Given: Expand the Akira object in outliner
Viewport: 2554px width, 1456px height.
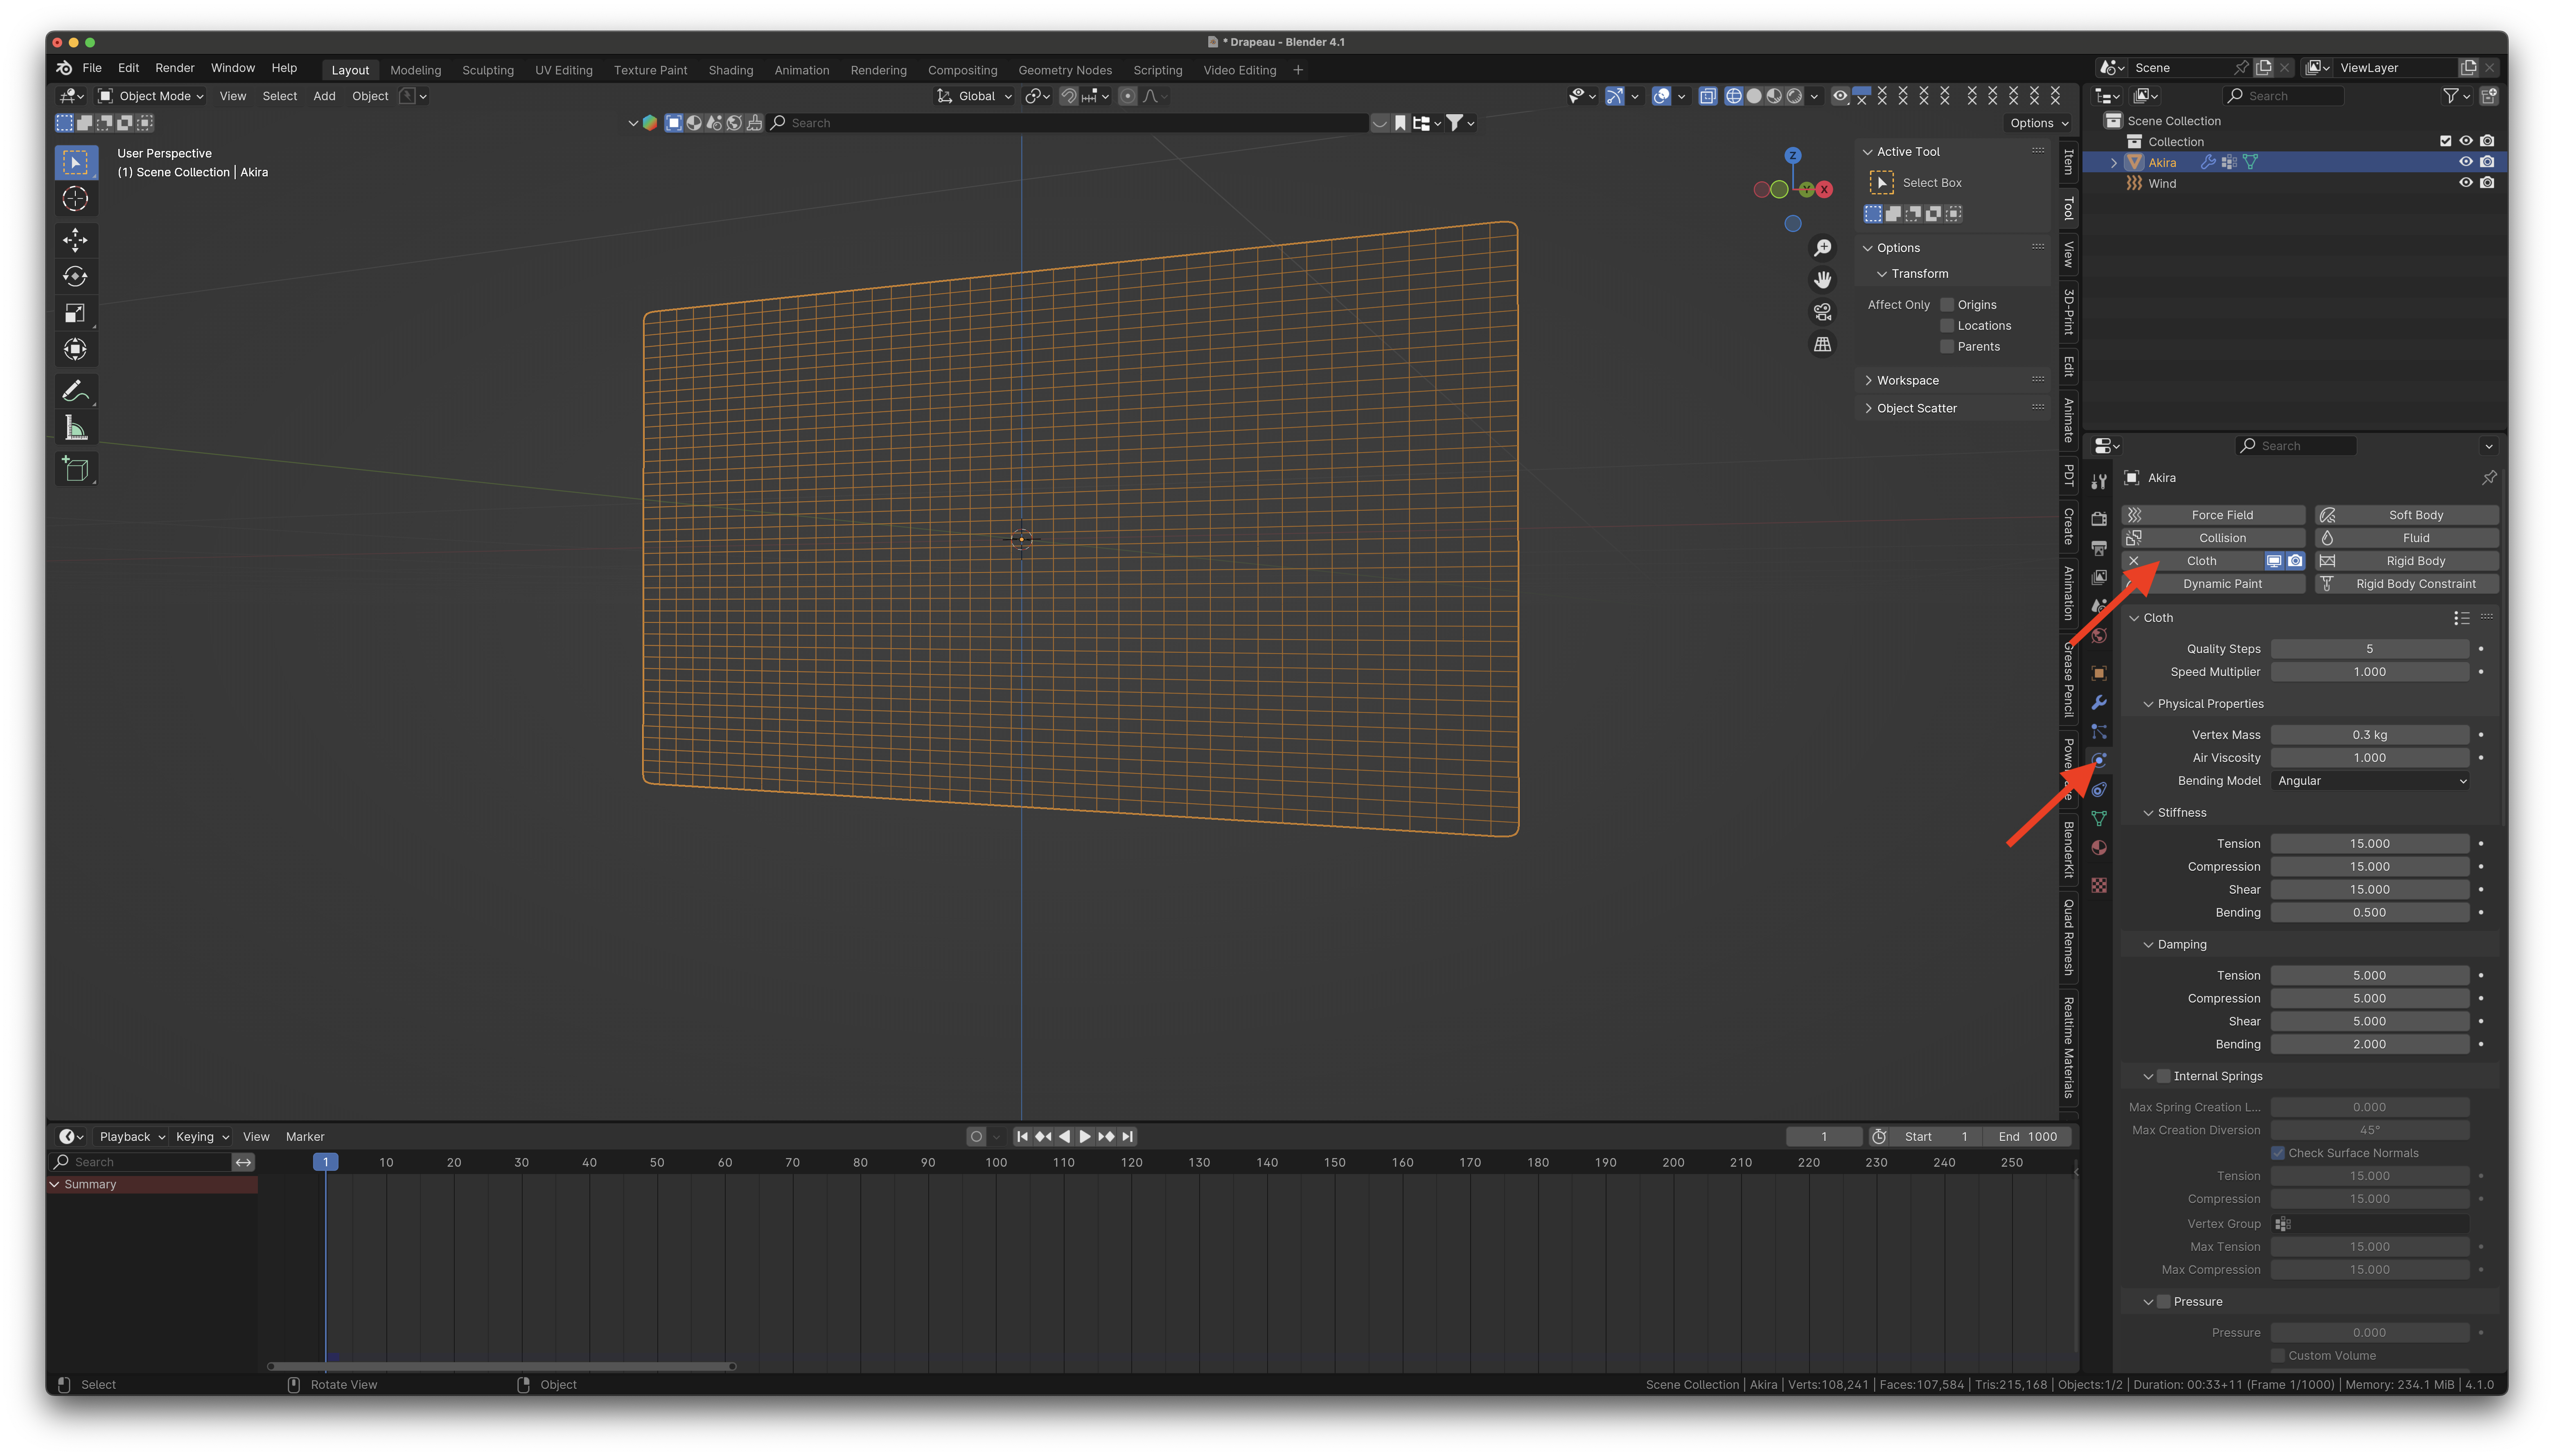Looking at the screenshot, I should tap(2114, 162).
